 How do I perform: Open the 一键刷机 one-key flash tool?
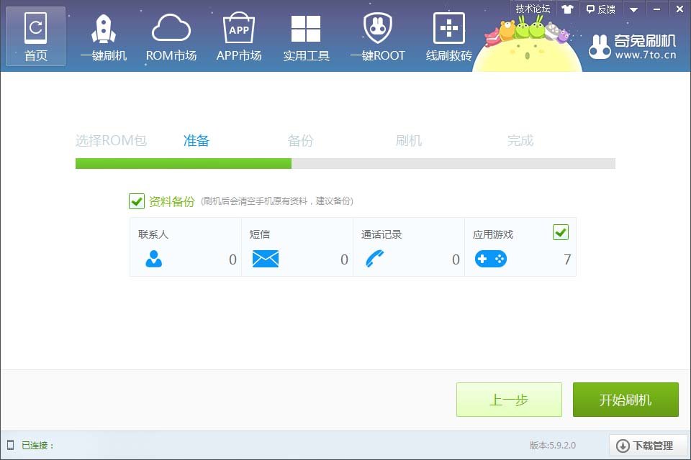click(x=103, y=36)
